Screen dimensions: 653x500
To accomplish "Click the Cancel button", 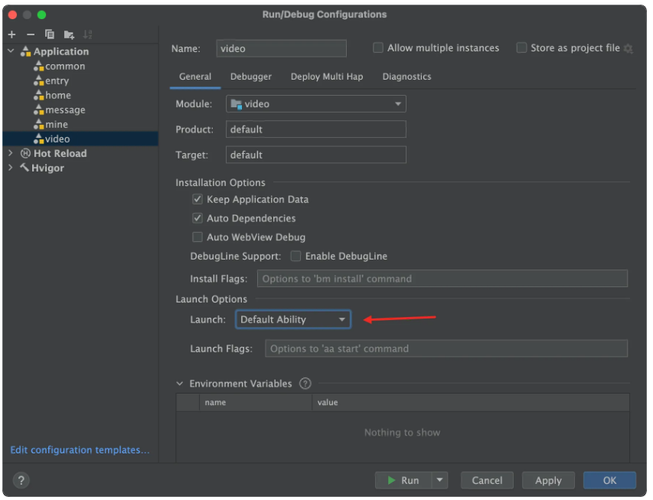I will point(487,480).
